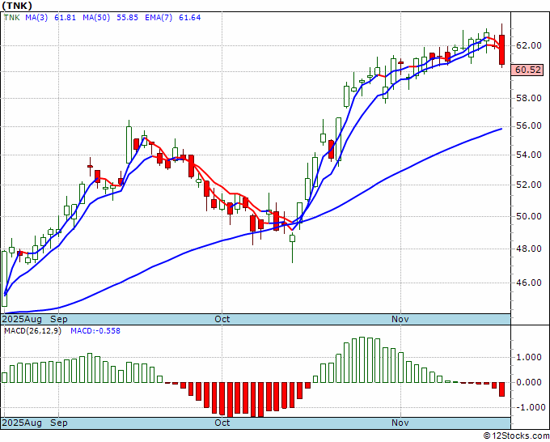
Task: Click the EMA(7) value 61.64
Action: (190, 18)
